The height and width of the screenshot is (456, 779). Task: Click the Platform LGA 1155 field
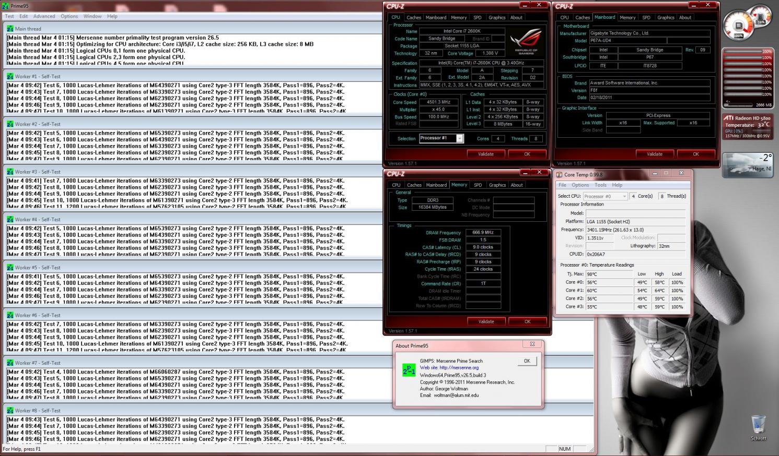tap(635, 222)
